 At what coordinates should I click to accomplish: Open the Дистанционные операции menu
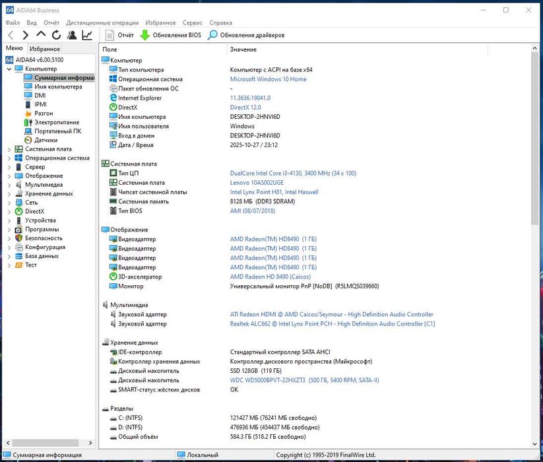click(x=102, y=23)
